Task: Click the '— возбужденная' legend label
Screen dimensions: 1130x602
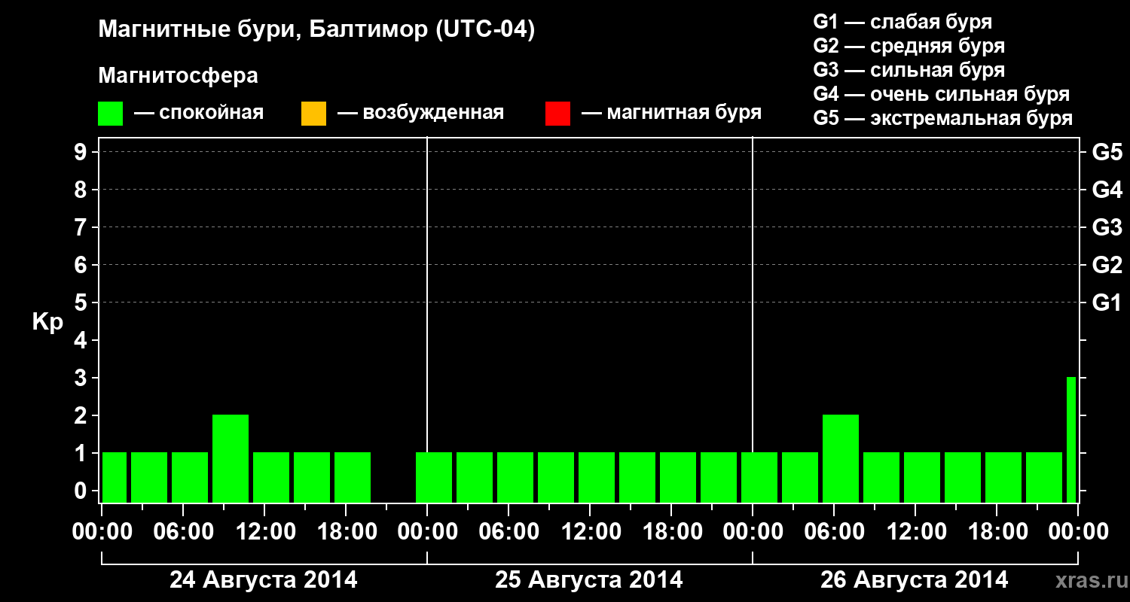Action: click(x=420, y=113)
